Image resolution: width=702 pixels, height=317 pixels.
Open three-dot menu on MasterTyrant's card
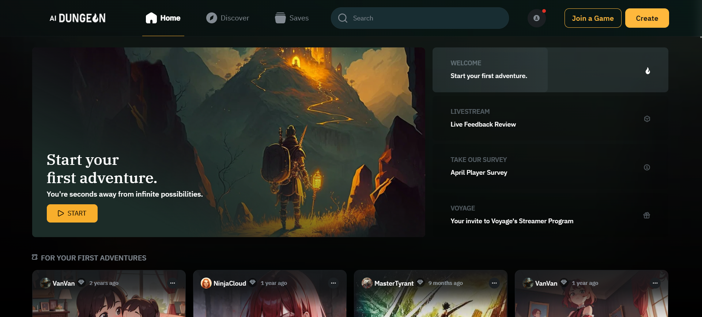click(x=494, y=283)
